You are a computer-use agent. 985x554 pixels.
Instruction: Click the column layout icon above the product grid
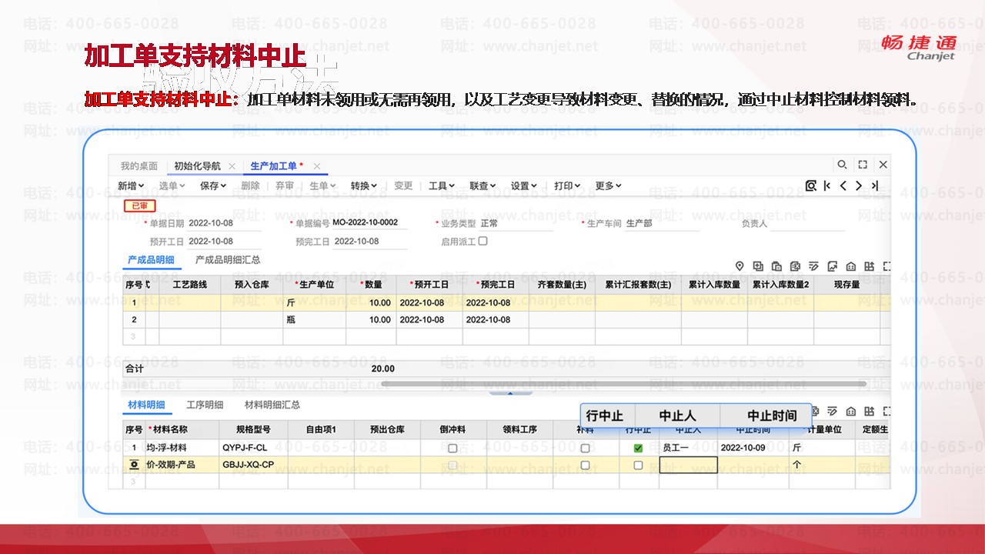tap(869, 266)
